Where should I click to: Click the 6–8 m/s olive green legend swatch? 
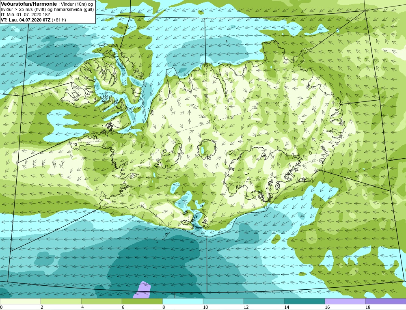142,301
